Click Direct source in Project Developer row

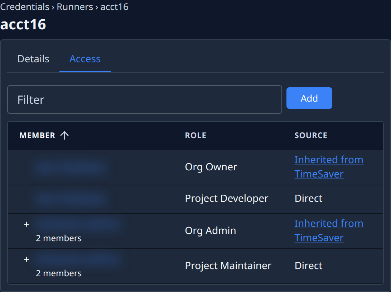point(308,199)
